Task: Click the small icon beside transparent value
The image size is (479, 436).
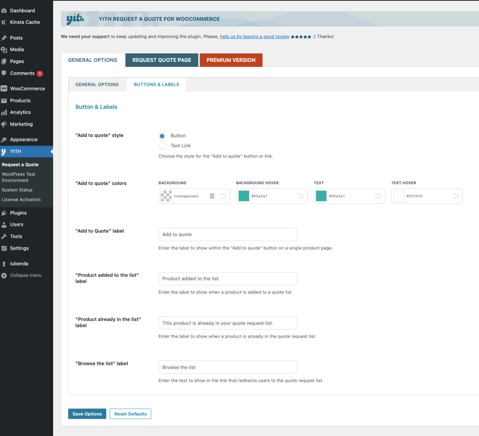Action: click(212, 196)
